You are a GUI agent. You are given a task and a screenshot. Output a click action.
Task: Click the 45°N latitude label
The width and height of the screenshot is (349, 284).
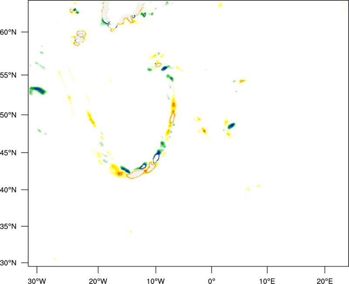(x=8, y=152)
